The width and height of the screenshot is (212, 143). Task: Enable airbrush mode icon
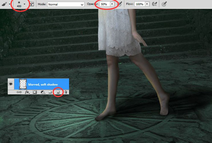coord(154,4)
